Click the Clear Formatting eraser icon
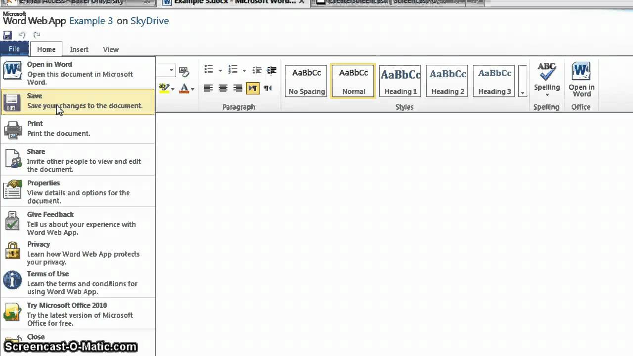633x356 pixels. click(x=183, y=72)
